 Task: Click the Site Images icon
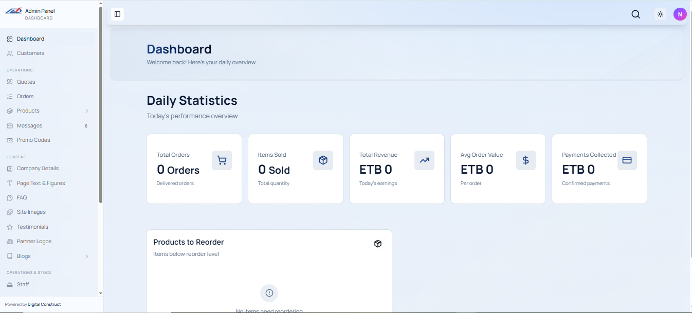tap(10, 212)
